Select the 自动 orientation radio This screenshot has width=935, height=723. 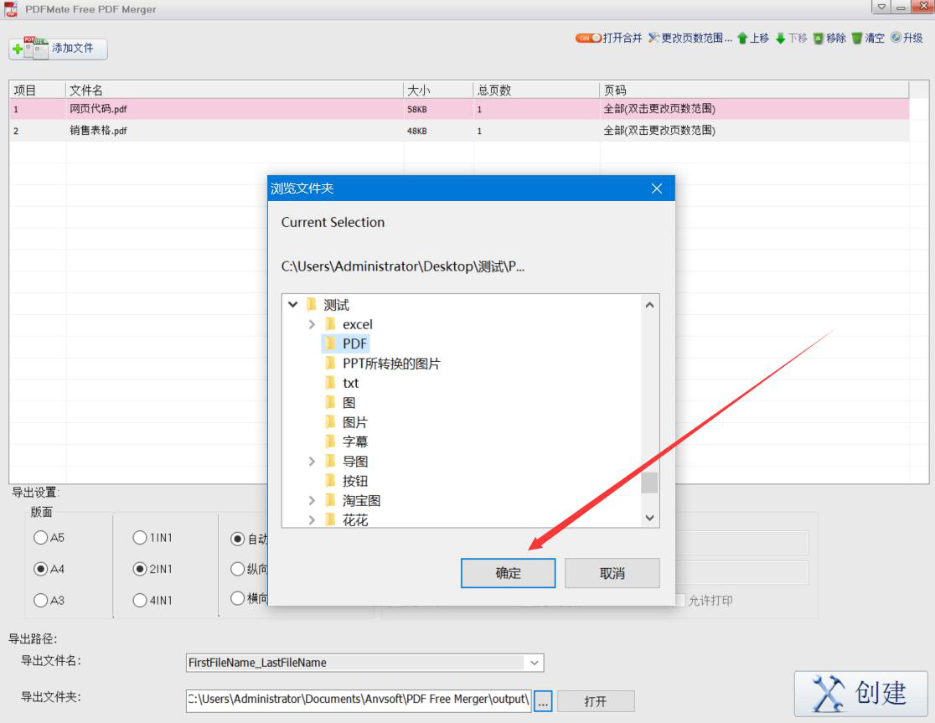[237, 539]
